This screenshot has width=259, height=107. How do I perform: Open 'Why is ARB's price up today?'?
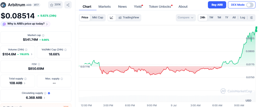pos(26,24)
